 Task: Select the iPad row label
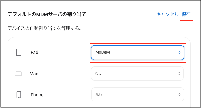(x=34, y=53)
